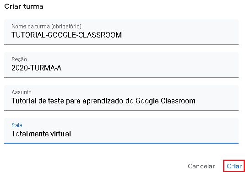Click the Seção field label
This screenshot has height=172, width=245.
point(19,59)
